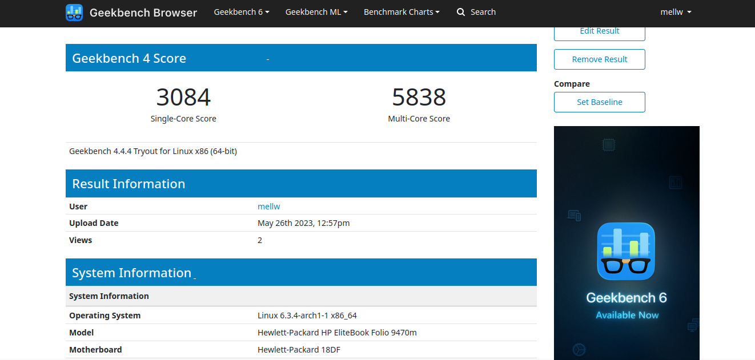
Task: Click the multi-core score 5838
Action: tap(419, 97)
